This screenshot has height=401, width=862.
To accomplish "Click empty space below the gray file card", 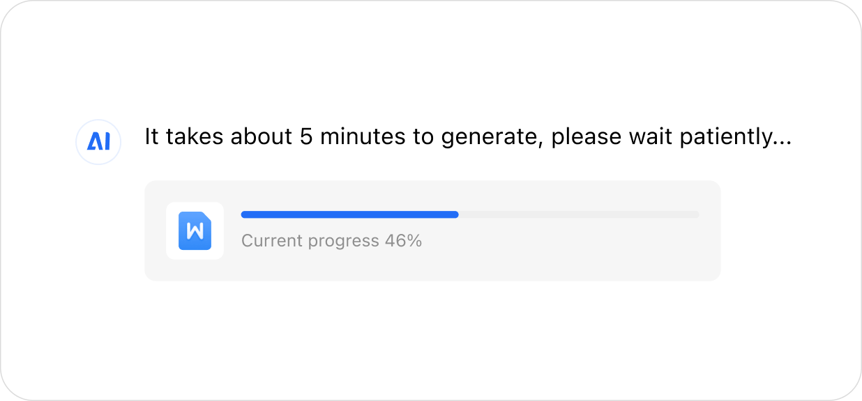I will 432,334.
